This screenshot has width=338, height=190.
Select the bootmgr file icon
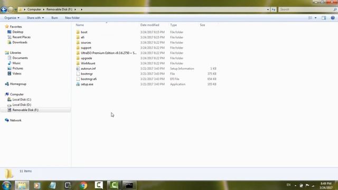coord(78,74)
